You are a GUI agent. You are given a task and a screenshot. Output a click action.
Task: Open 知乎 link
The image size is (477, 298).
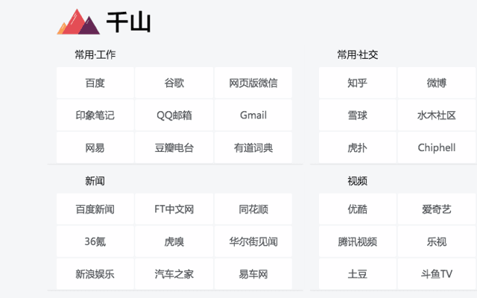pos(358,83)
